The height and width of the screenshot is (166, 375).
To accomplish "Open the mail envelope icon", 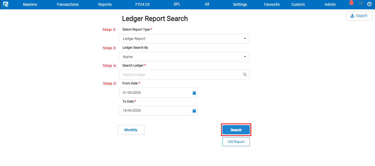I will (x=361, y=4).
